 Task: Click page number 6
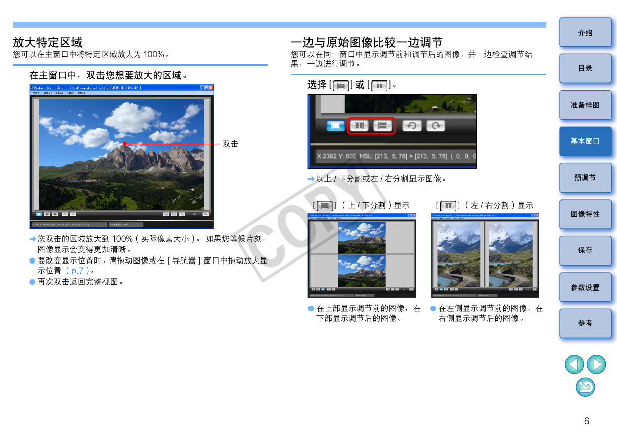[x=587, y=421]
